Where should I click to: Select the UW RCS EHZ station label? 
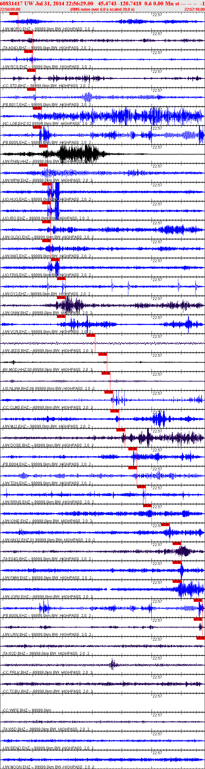[x=15, y=67]
